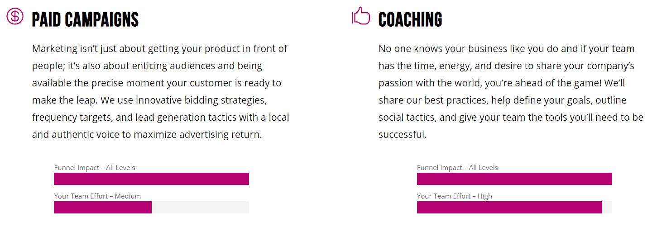Click the Funnel Impact bar under Coaching
The width and height of the screenshot is (652, 227).
[x=514, y=179]
